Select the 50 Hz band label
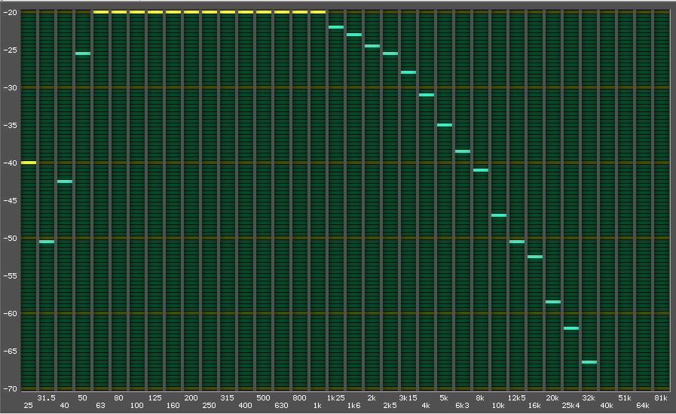Viewport: 676px width, 414px height. coord(83,398)
